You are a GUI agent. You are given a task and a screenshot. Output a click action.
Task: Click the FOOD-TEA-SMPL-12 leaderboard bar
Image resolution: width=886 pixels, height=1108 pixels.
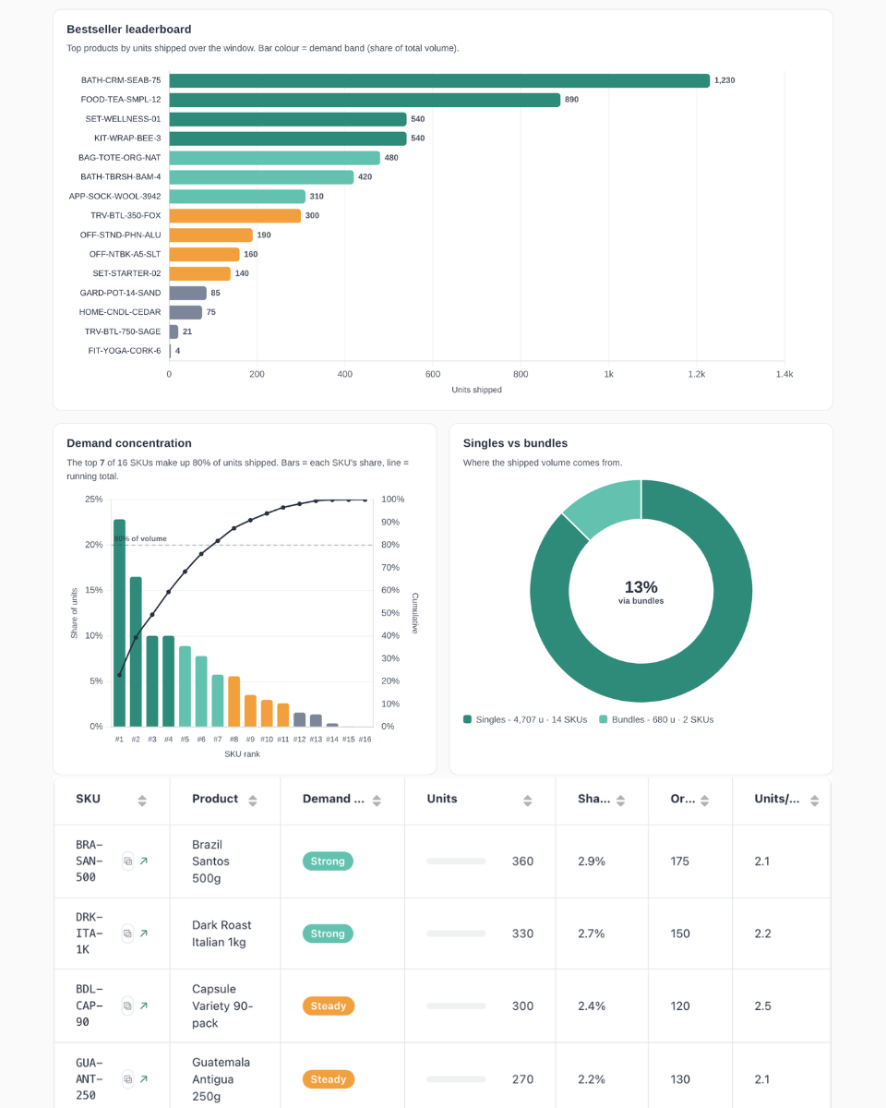click(x=365, y=100)
